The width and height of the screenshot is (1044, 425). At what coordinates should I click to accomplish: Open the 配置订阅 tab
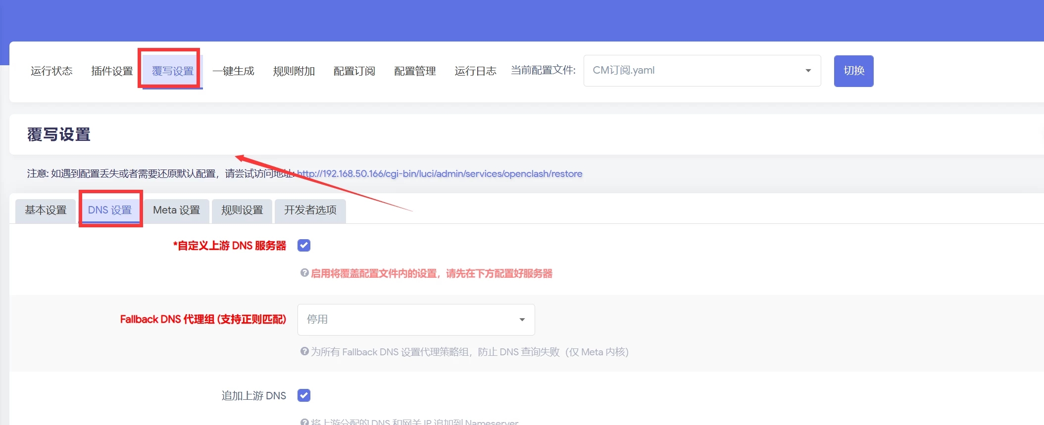point(354,71)
